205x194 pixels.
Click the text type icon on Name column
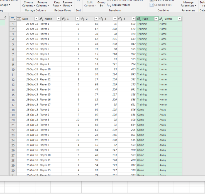(x=42, y=19)
